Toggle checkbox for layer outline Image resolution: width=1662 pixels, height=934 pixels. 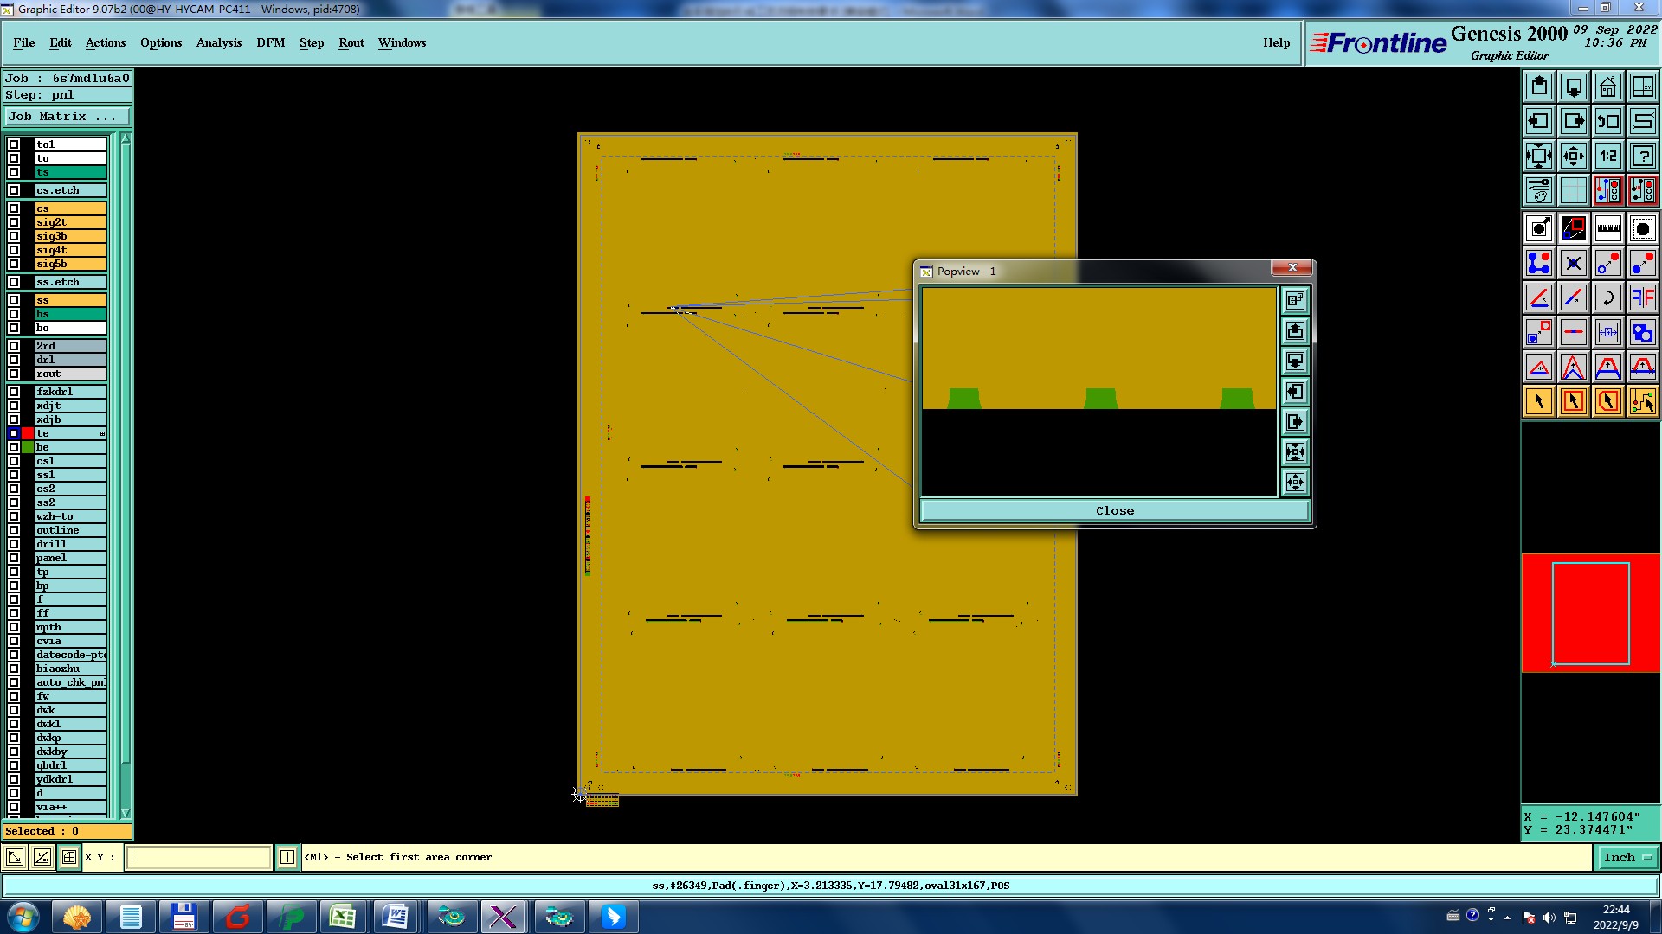(x=14, y=530)
